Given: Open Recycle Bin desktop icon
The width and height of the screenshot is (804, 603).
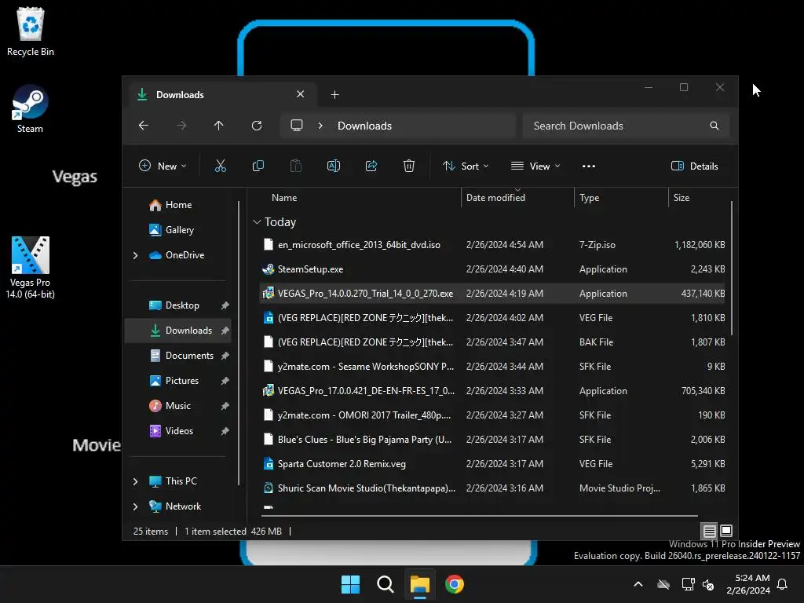Looking at the screenshot, I should 31,31.
